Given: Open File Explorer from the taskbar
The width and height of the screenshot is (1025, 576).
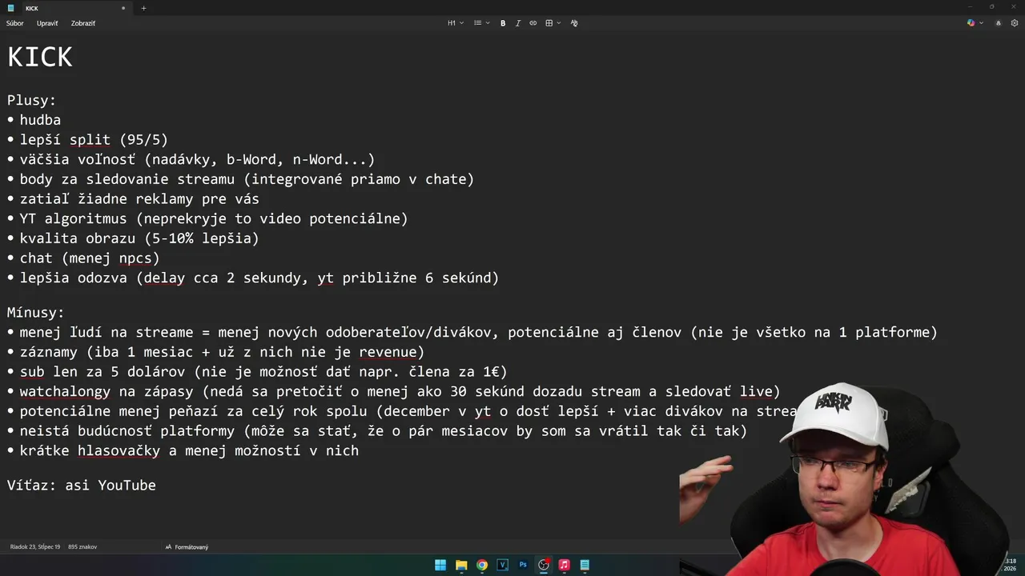Looking at the screenshot, I should (461, 565).
